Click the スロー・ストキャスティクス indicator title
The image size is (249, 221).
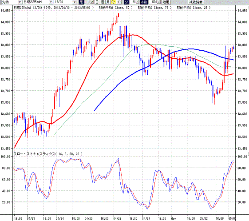(x=34, y=154)
